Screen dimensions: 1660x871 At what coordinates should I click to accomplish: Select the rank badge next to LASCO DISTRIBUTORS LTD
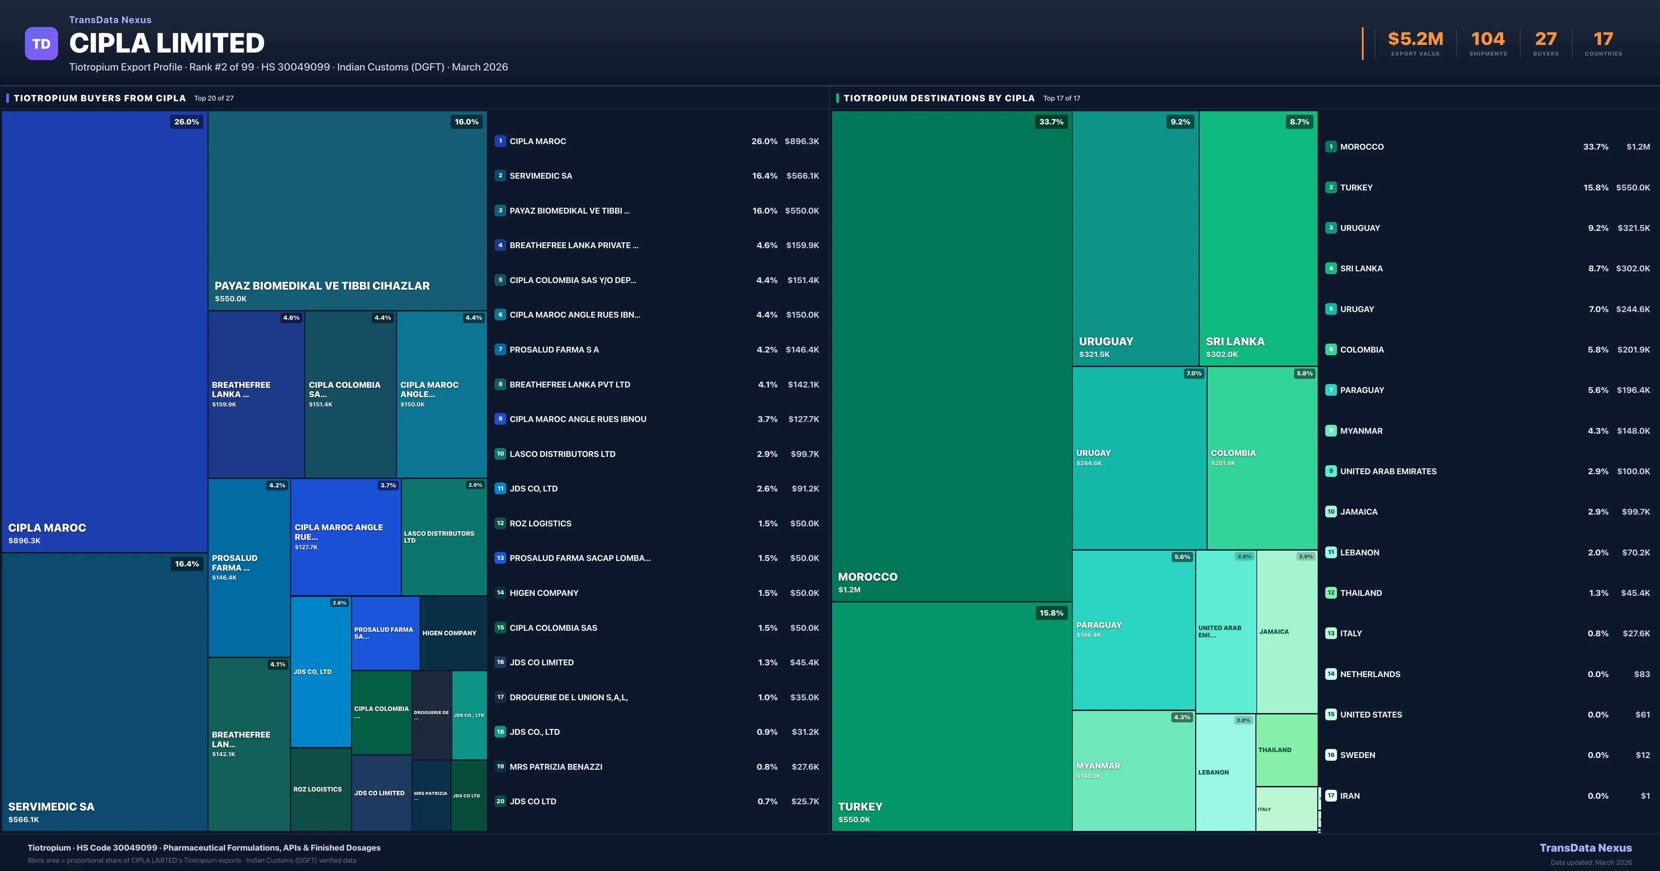501,453
